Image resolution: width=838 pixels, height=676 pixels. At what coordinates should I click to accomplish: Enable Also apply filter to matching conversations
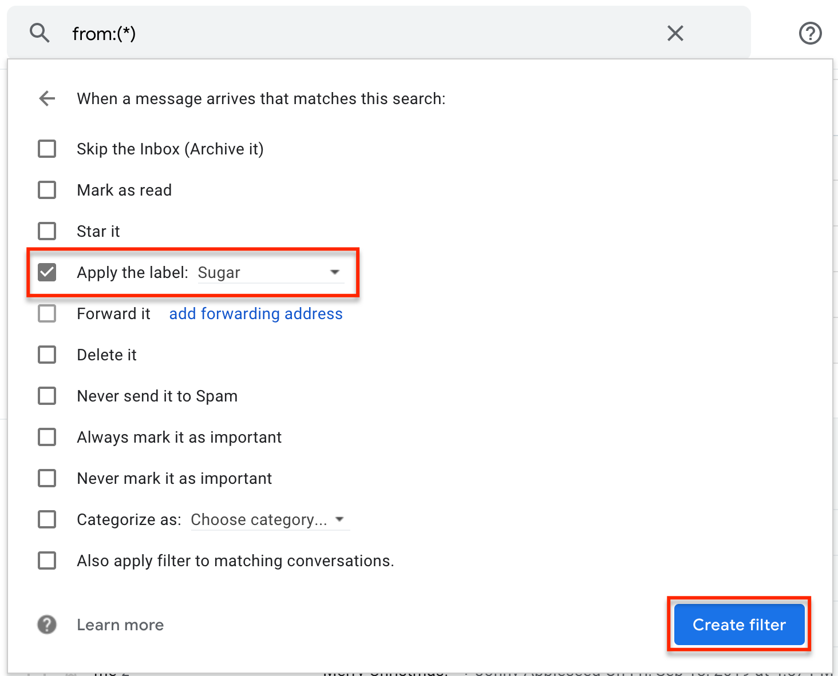47,560
